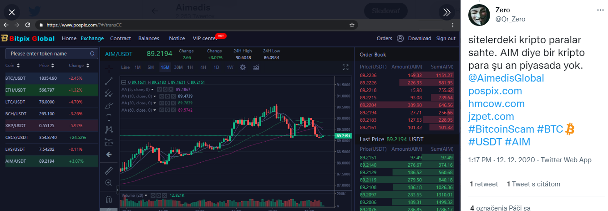Image resolution: width=608 pixels, height=211 pixels.
Task: Open the VIP center menu item
Action: pos(205,38)
